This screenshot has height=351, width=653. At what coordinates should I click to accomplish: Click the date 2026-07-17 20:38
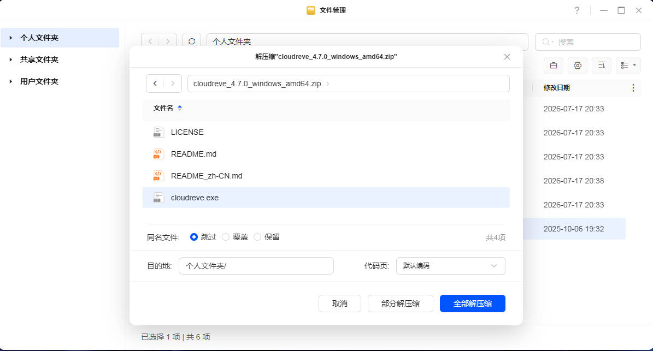(x=573, y=181)
